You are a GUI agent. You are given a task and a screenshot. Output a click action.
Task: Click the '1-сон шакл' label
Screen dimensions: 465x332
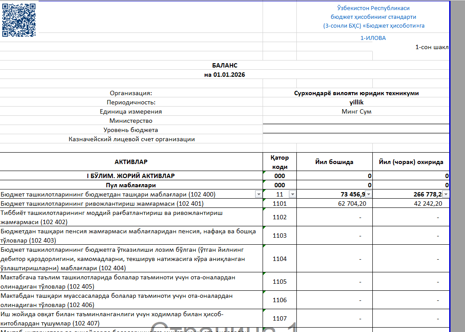pyautogui.click(x=432, y=47)
